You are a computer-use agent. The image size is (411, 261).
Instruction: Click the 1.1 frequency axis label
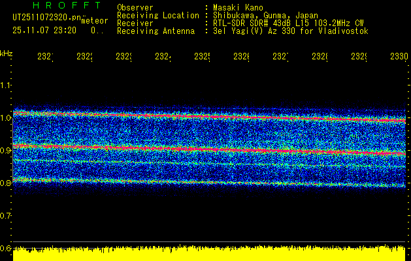tap(5, 85)
